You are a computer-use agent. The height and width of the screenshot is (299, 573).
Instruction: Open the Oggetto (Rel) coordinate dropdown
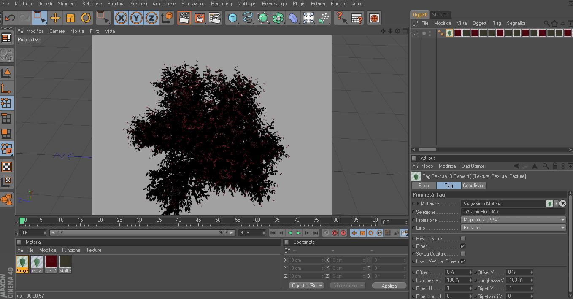click(x=306, y=286)
